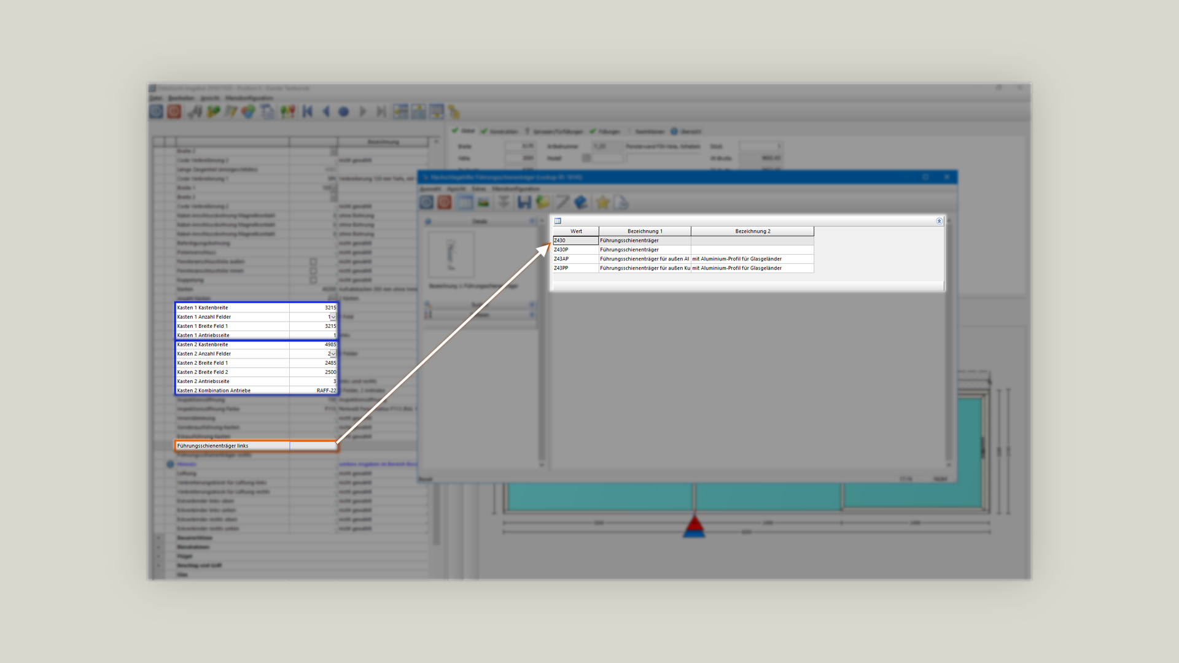Click the blue round icon in main toolbar
1179x663 pixels.
point(156,111)
